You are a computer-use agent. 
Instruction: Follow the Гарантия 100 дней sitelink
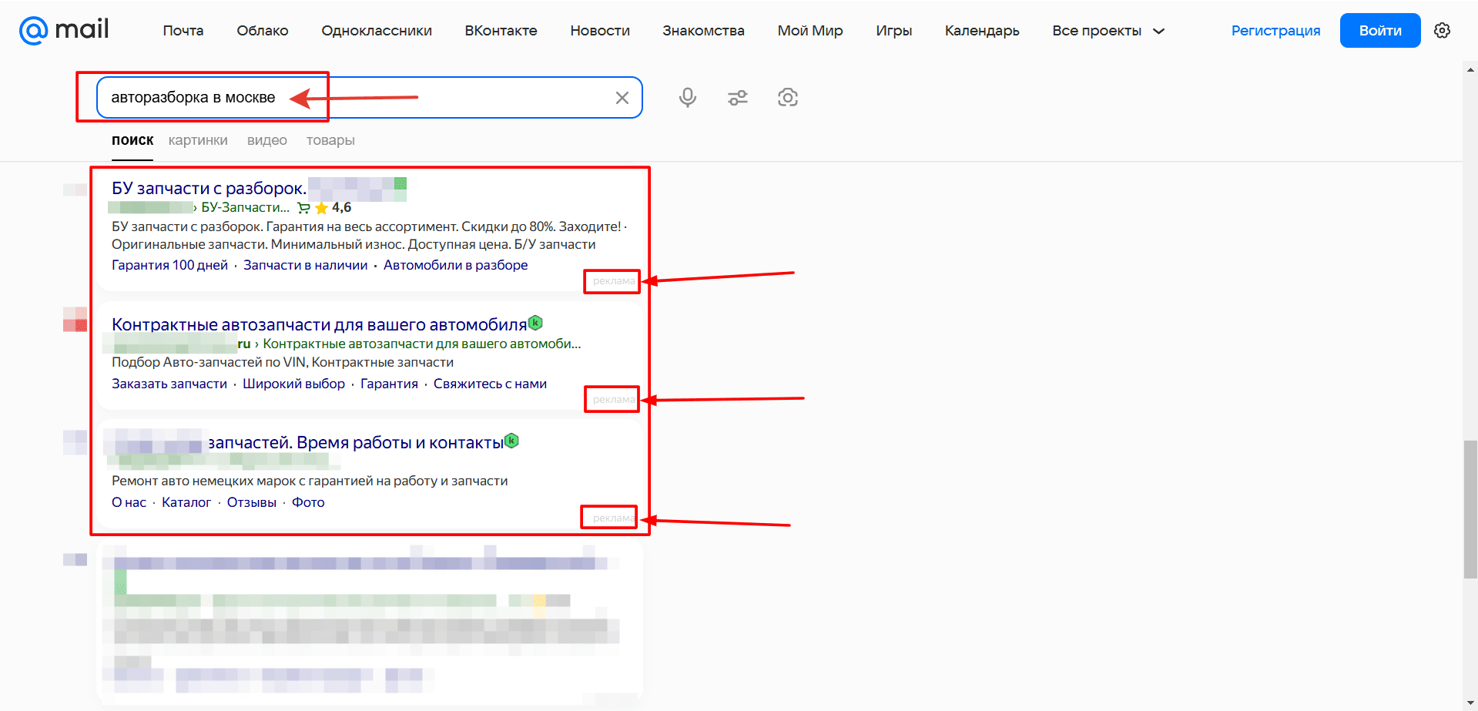tap(169, 265)
